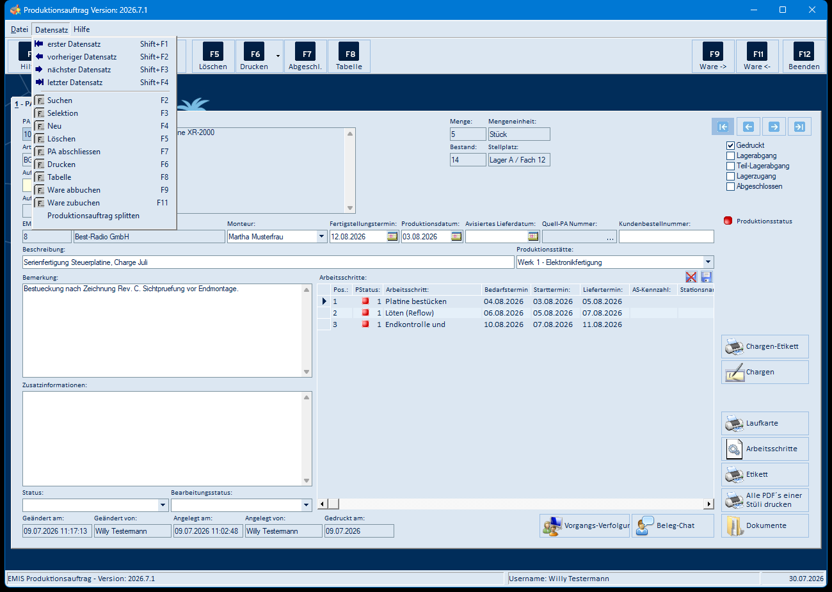Jump to last record blue arrow

click(799, 127)
